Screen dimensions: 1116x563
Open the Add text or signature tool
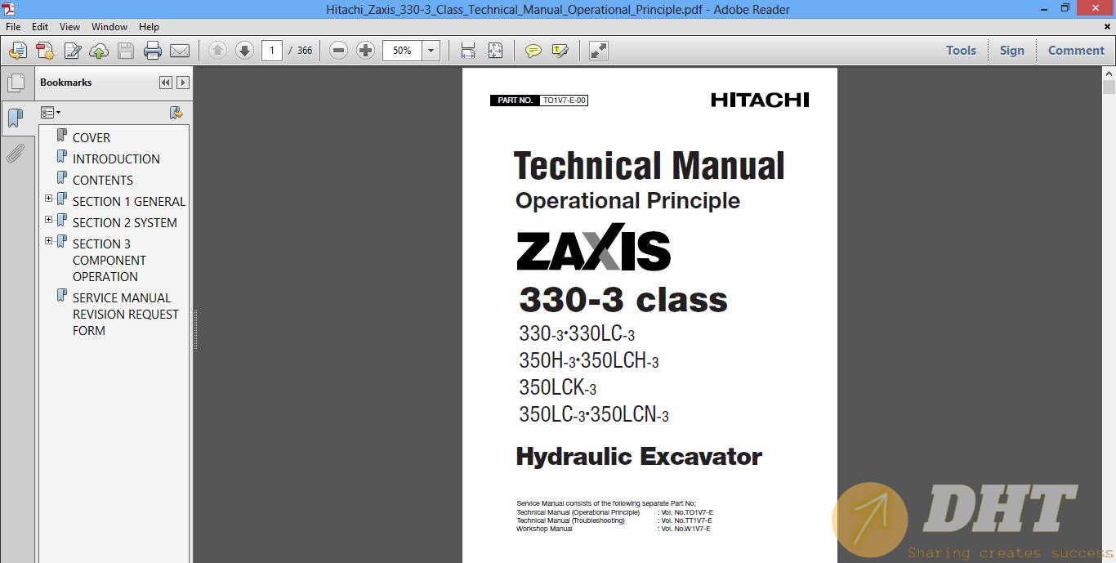(x=72, y=51)
